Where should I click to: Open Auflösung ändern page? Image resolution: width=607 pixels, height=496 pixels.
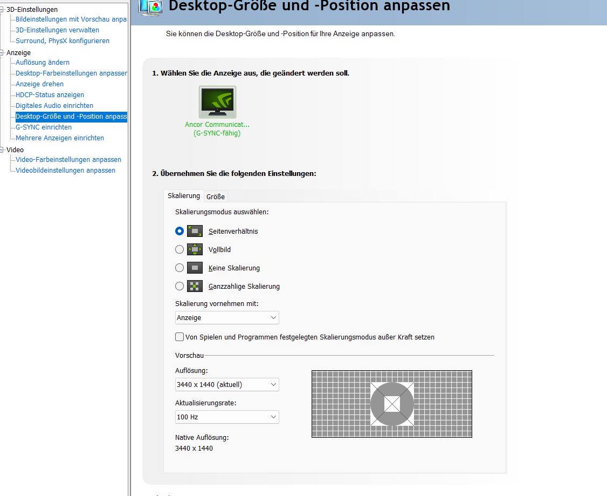[x=43, y=63]
